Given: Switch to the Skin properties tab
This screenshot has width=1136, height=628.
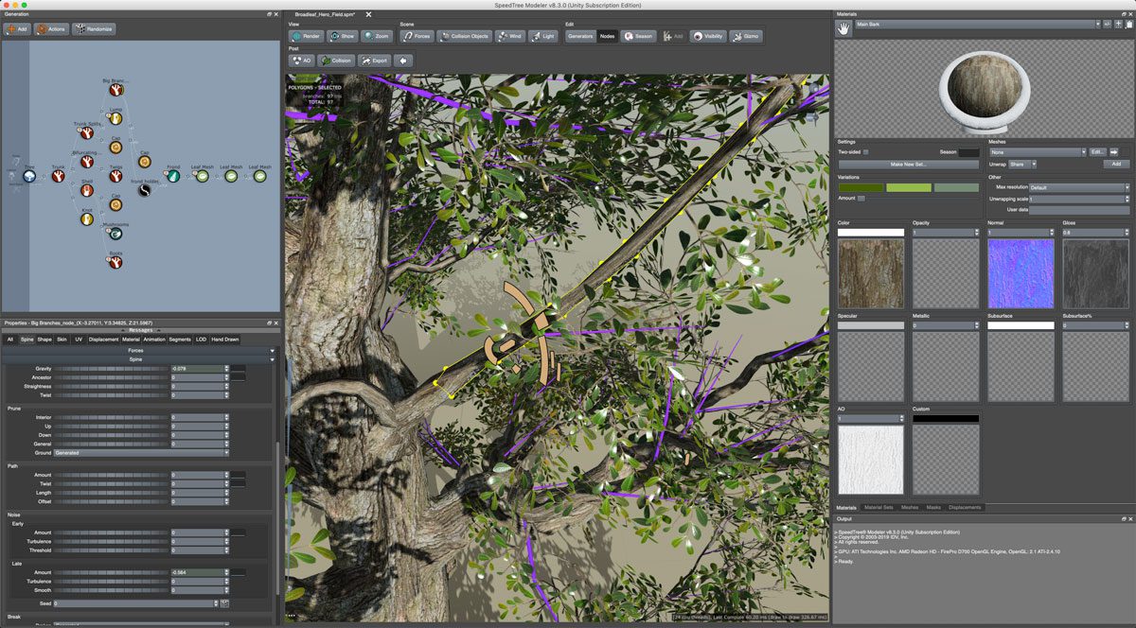Looking at the screenshot, I should [62, 339].
